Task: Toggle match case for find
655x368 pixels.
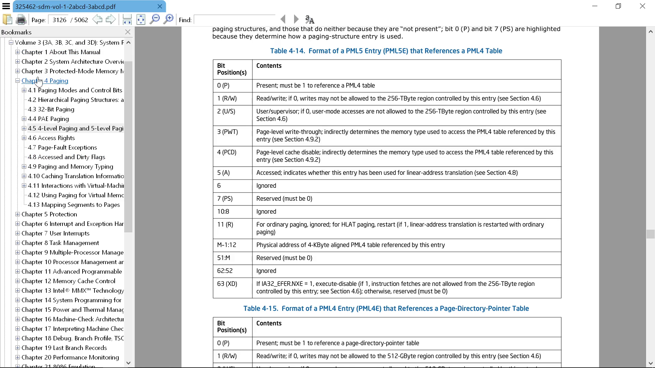Action: click(310, 19)
